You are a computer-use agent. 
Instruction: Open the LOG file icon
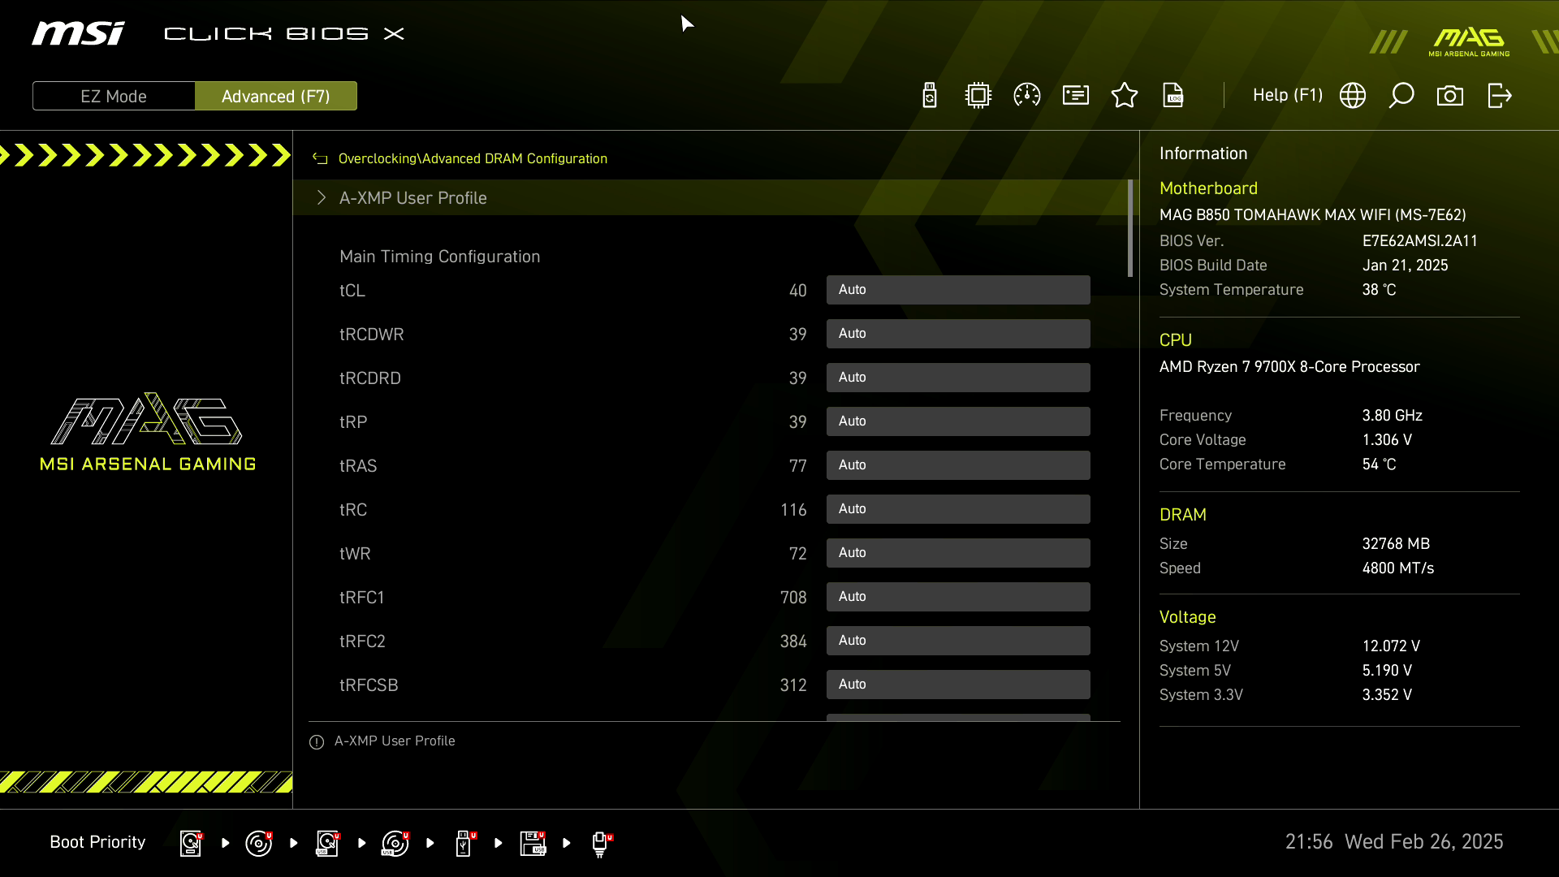(1173, 96)
